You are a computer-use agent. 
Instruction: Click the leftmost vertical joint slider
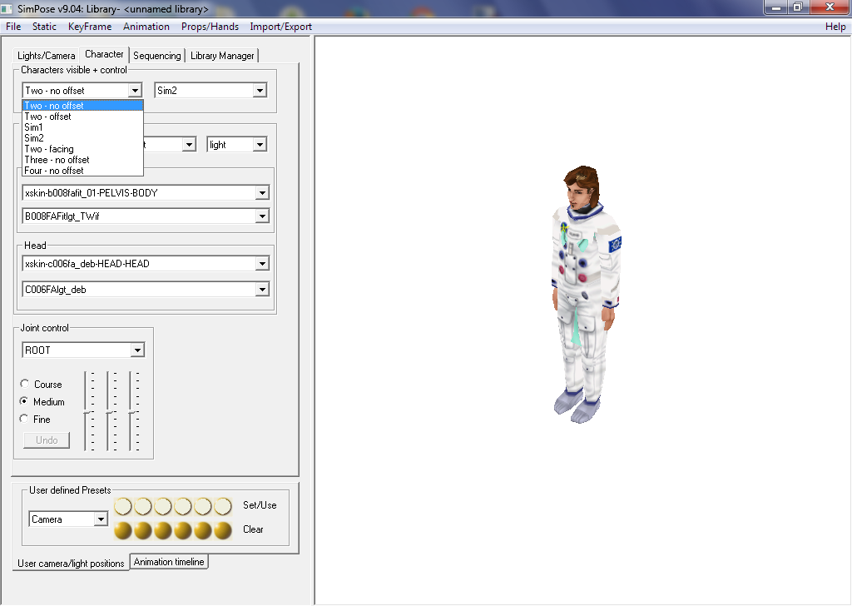[86, 411]
